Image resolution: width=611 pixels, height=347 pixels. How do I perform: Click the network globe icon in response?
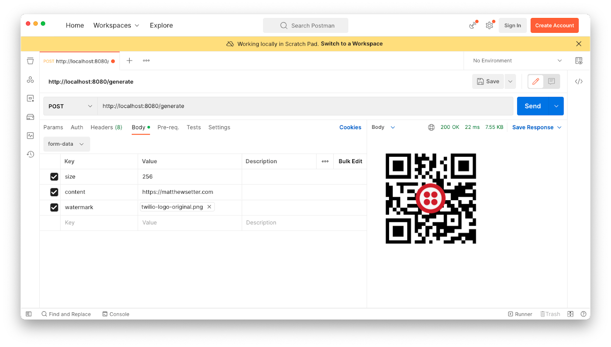431,127
